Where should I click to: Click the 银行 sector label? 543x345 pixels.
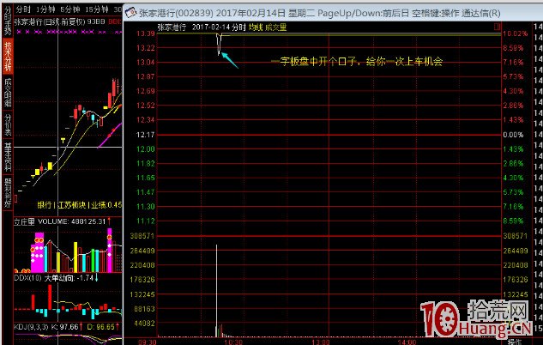[x=45, y=205]
